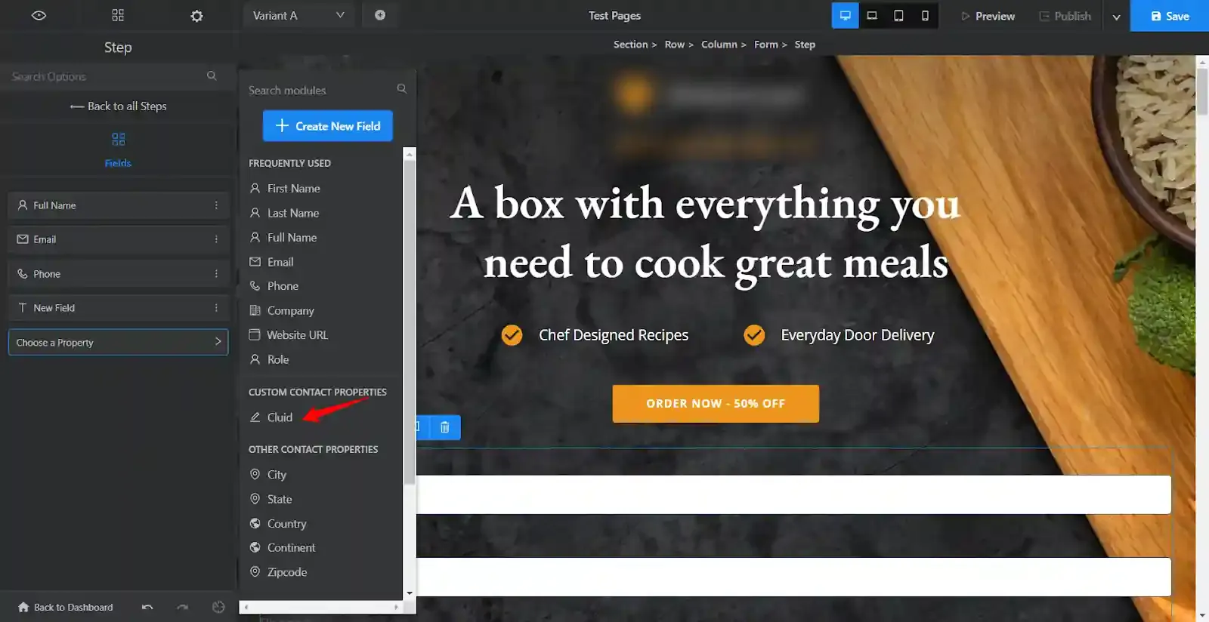
Task: Toggle the eye preview icon in sidebar header
Action: pyautogui.click(x=39, y=15)
